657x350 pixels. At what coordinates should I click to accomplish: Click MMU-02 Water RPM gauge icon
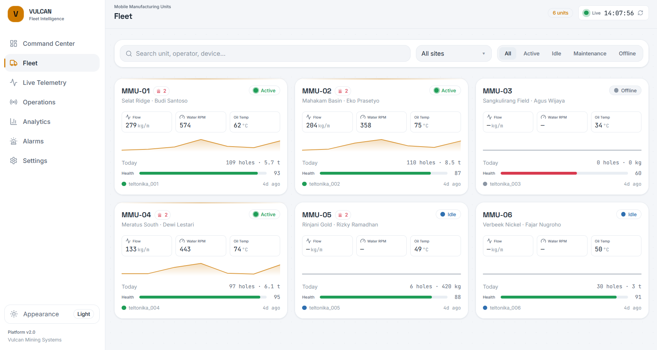tap(363, 117)
